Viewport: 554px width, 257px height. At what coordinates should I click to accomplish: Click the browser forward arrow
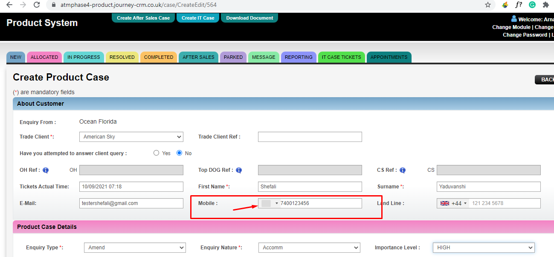point(23,5)
